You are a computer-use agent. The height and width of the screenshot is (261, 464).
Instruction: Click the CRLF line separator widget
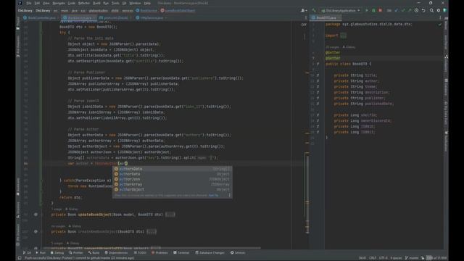(373, 258)
